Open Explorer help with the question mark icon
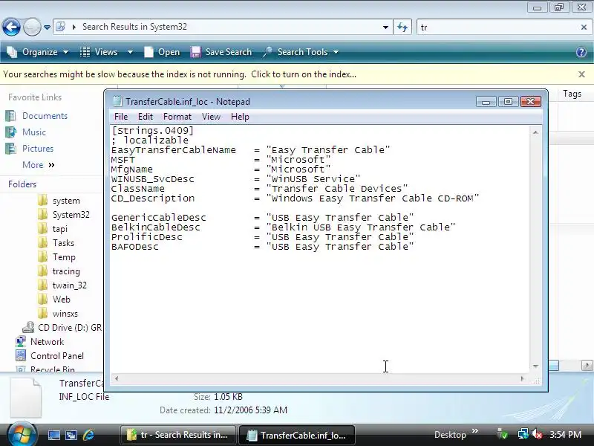 click(581, 52)
